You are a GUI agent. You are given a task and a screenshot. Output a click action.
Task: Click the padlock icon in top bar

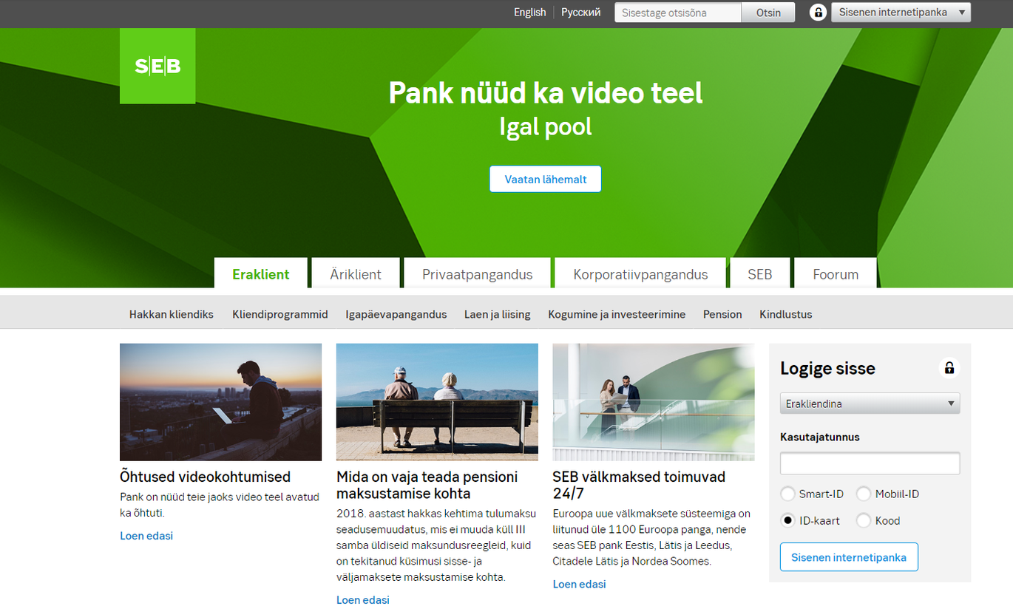tap(818, 13)
